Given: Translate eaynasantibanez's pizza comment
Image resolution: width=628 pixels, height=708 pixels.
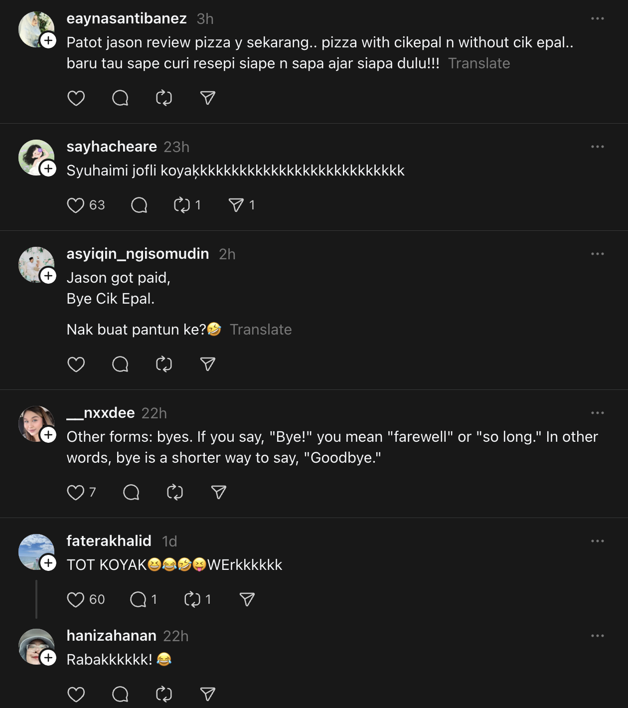Looking at the screenshot, I should (478, 63).
